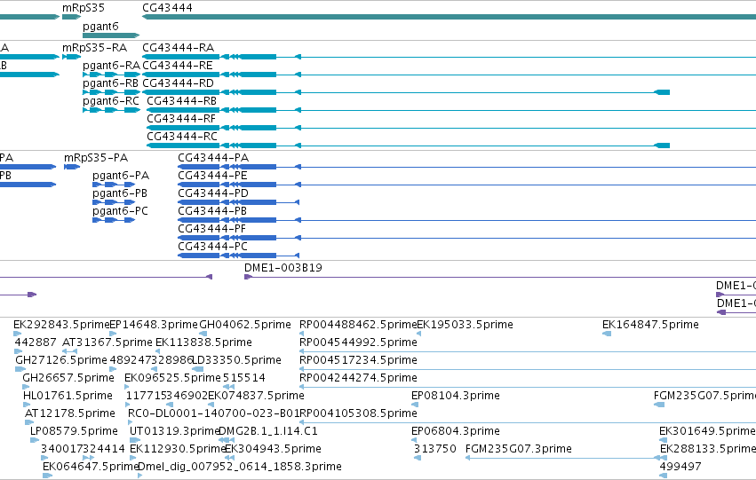
Task: Select GH27126.5prime feature
Action: pos(61,360)
